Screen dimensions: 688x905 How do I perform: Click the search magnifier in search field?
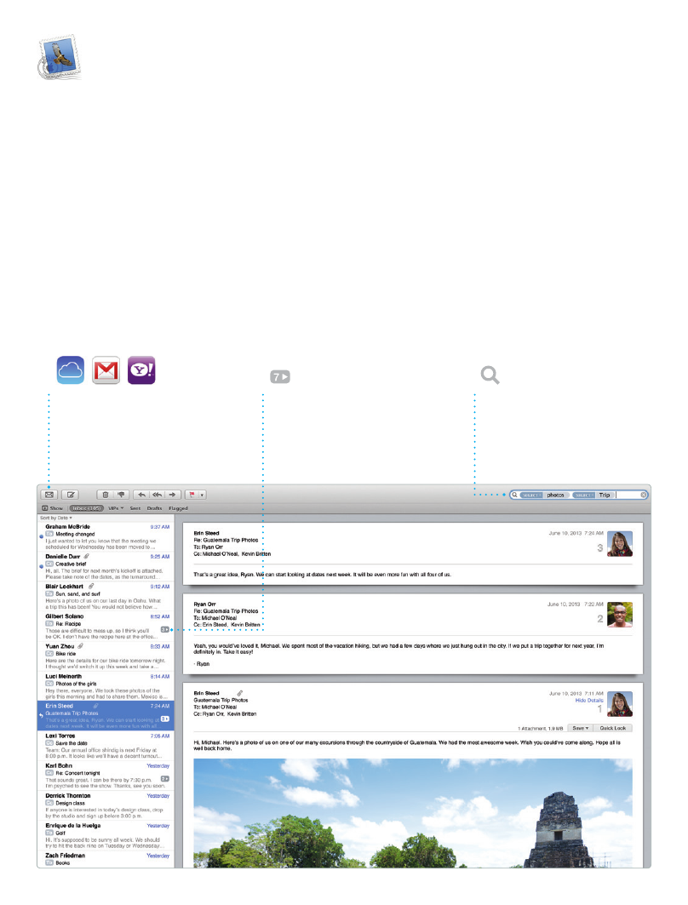514,495
